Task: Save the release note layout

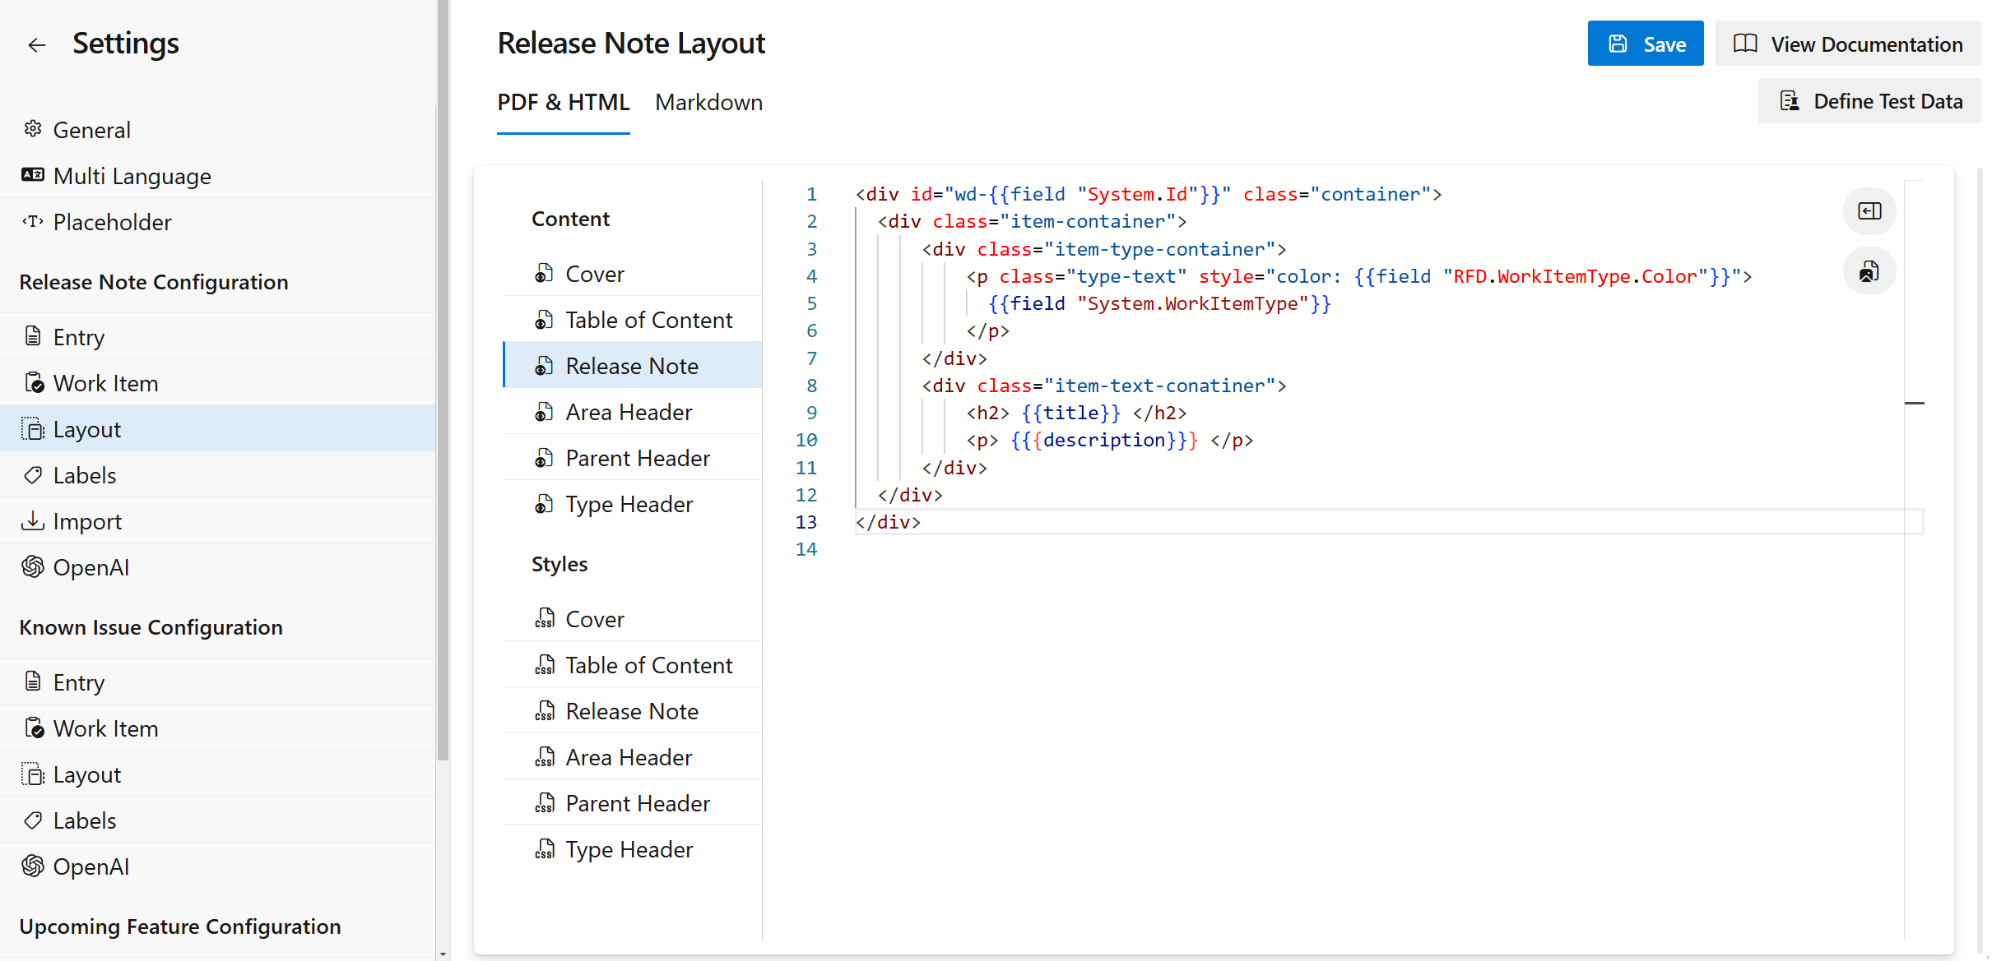Action: (x=1645, y=44)
